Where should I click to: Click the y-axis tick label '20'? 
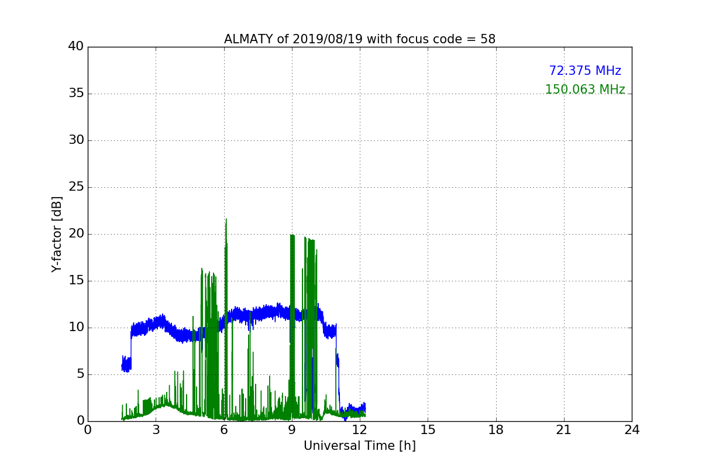76,234
